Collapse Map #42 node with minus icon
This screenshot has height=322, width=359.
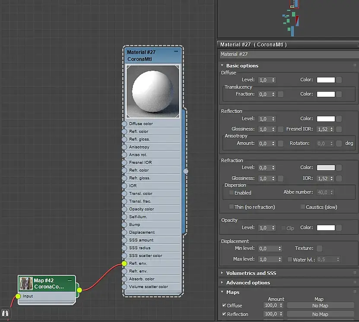[70, 280]
